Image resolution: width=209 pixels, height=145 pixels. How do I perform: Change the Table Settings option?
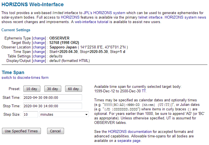pos(39,56)
